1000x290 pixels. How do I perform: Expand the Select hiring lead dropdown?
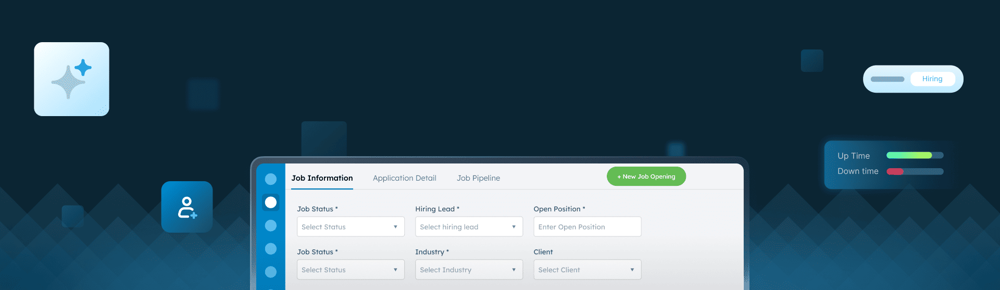[x=469, y=227]
